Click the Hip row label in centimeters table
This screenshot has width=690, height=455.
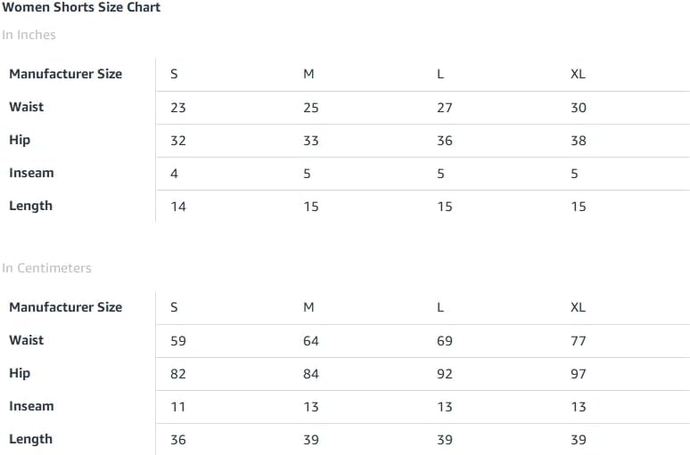point(20,373)
